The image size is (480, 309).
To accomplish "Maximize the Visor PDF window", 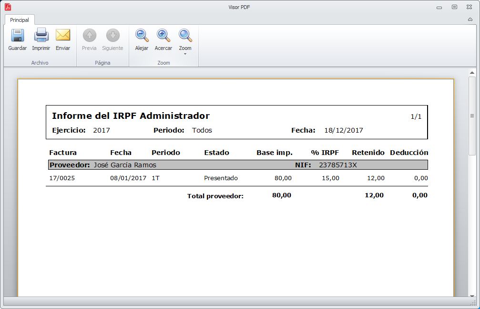I will (x=454, y=7).
